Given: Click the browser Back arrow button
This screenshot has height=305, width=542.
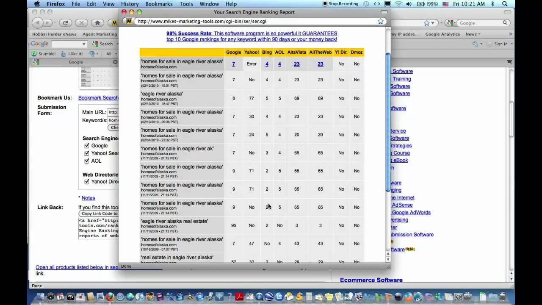Looking at the screenshot, I should coord(38,23).
